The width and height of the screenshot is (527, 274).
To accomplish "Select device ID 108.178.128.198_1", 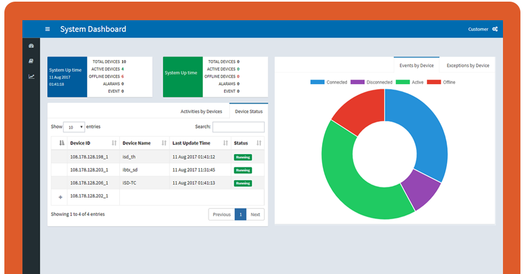I will 89,157.
